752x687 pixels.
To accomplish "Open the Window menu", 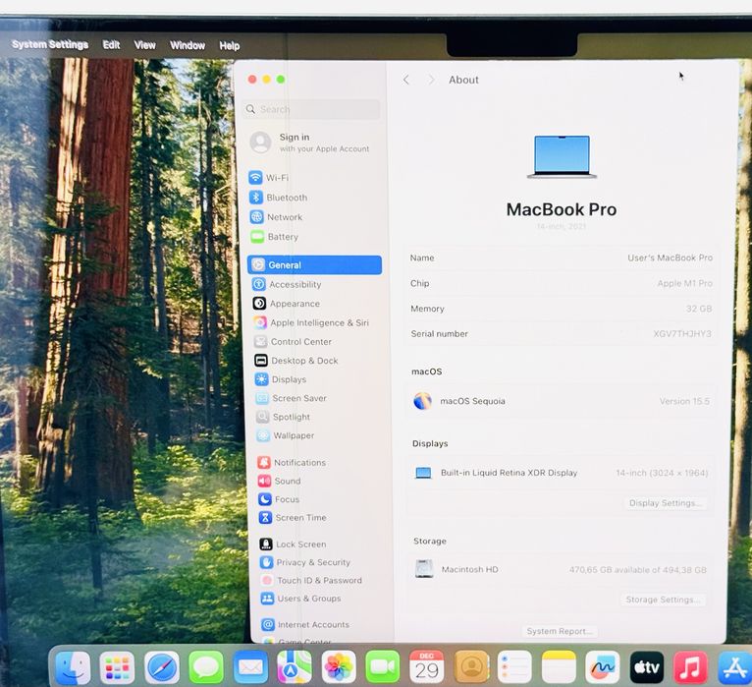I will (x=188, y=45).
